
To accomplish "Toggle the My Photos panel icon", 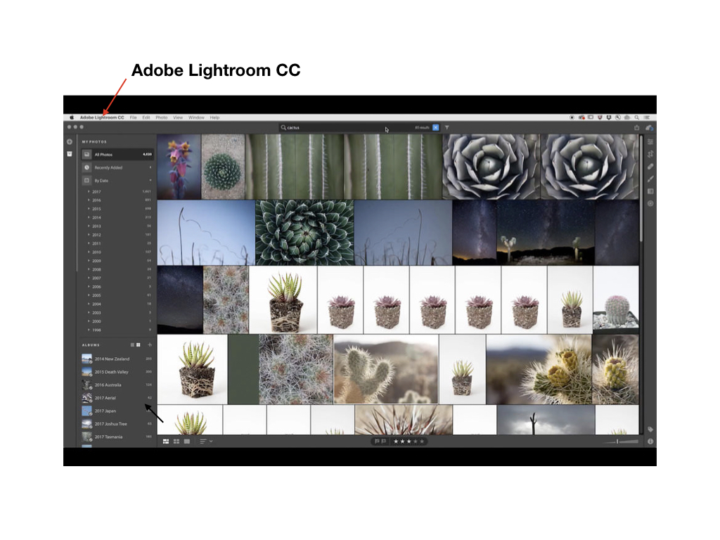I will point(70,154).
